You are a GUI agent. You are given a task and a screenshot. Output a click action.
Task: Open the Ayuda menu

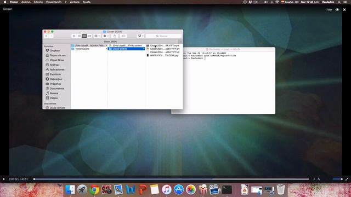[87, 2]
